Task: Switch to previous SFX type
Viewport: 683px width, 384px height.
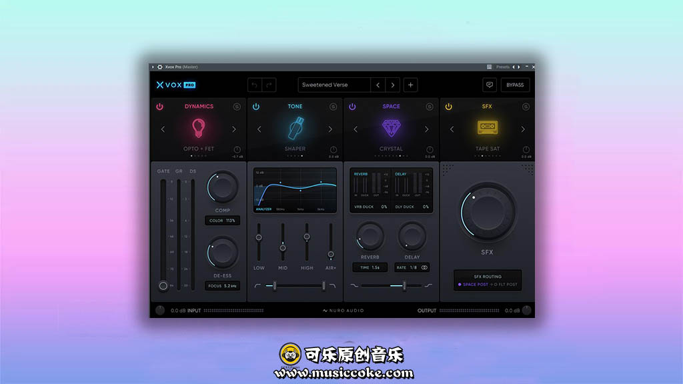Action: click(x=452, y=129)
